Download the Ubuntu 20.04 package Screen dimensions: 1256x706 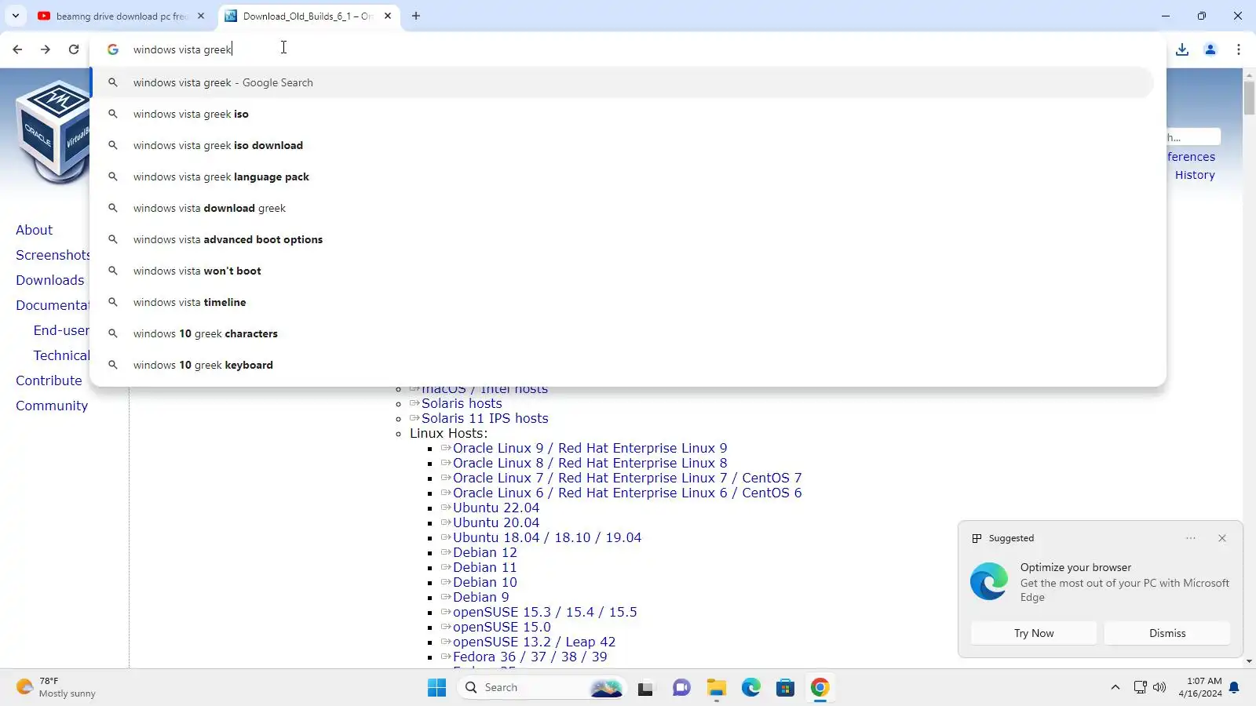(496, 522)
